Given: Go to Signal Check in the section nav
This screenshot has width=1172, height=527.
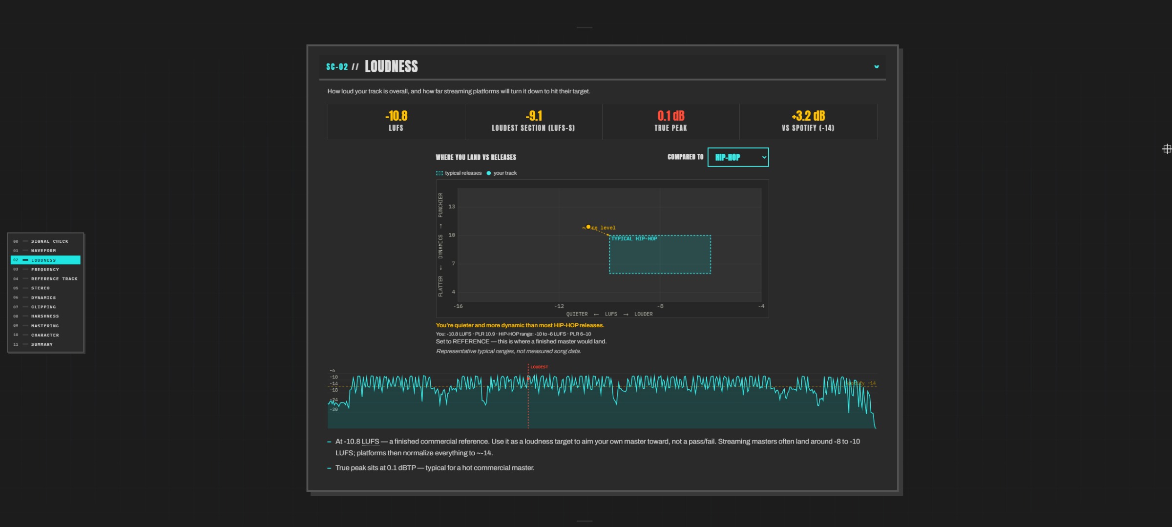Looking at the screenshot, I should pyautogui.click(x=45, y=241).
